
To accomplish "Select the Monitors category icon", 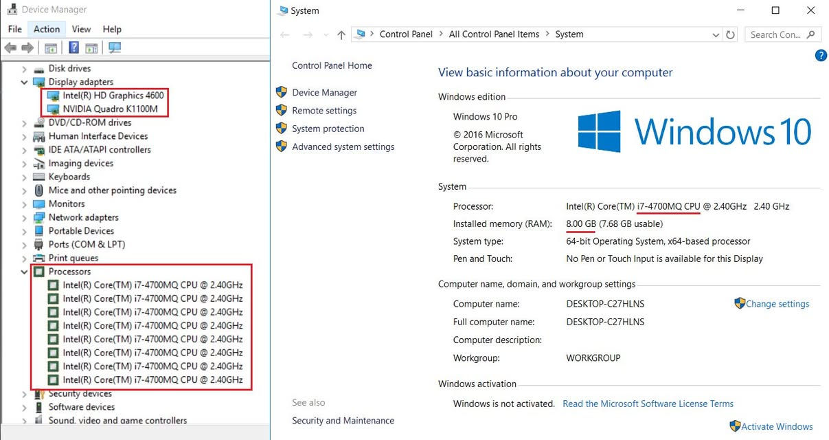I will pos(40,203).
